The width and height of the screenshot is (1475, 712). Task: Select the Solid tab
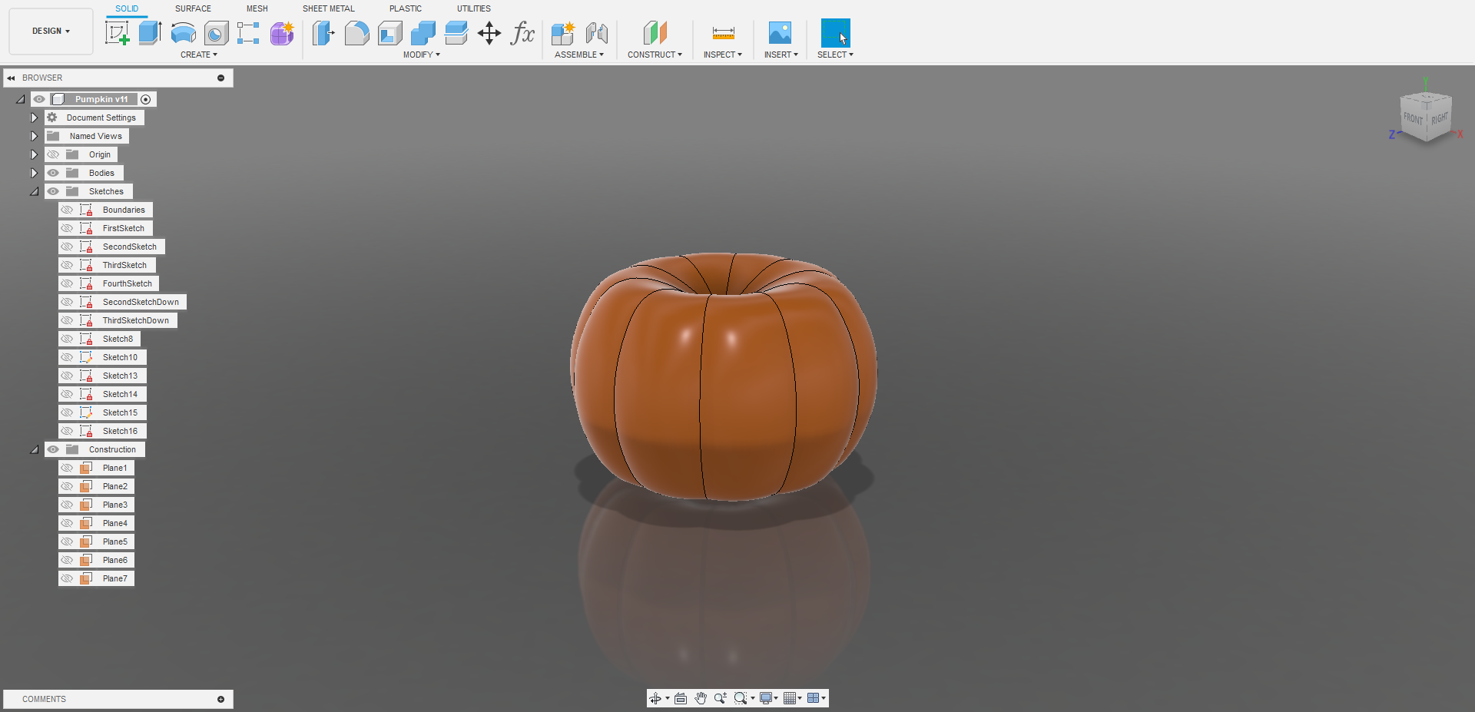127,8
